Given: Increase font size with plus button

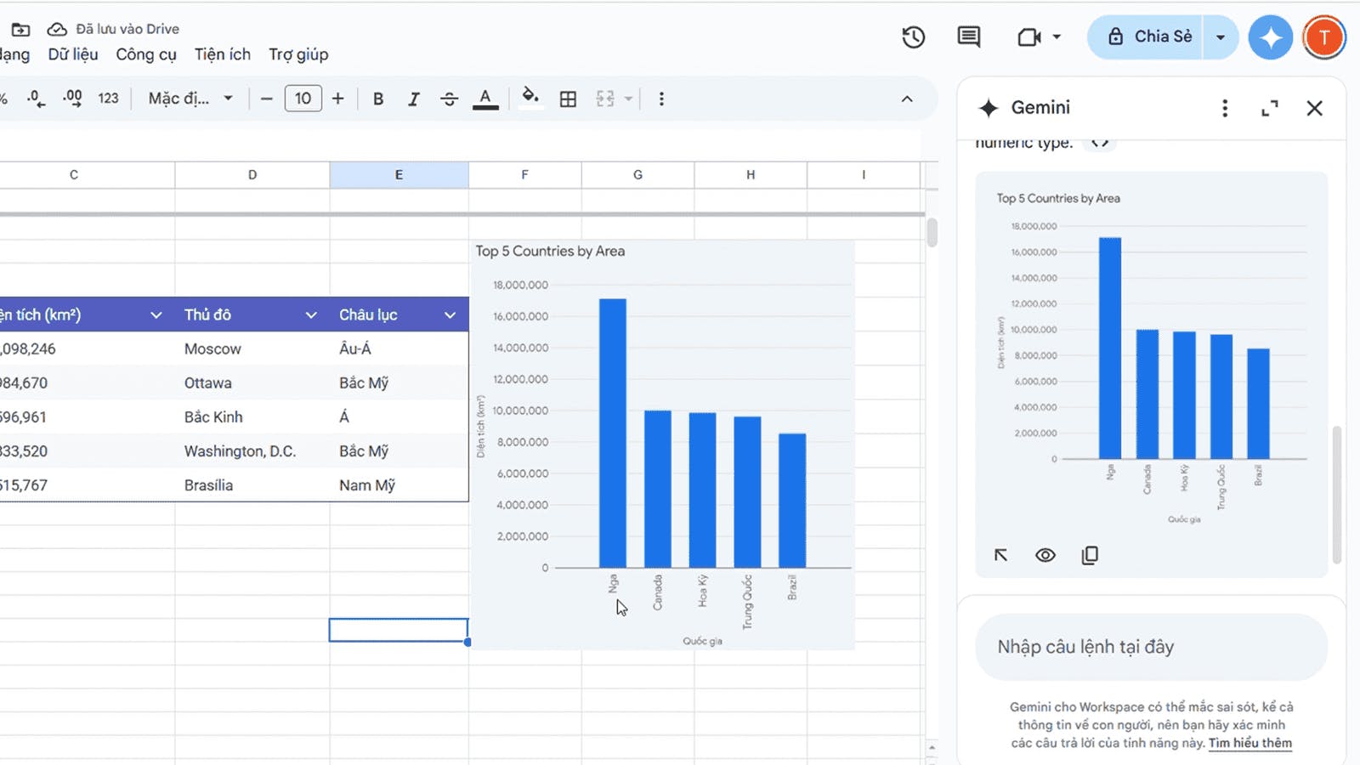Looking at the screenshot, I should point(338,99).
